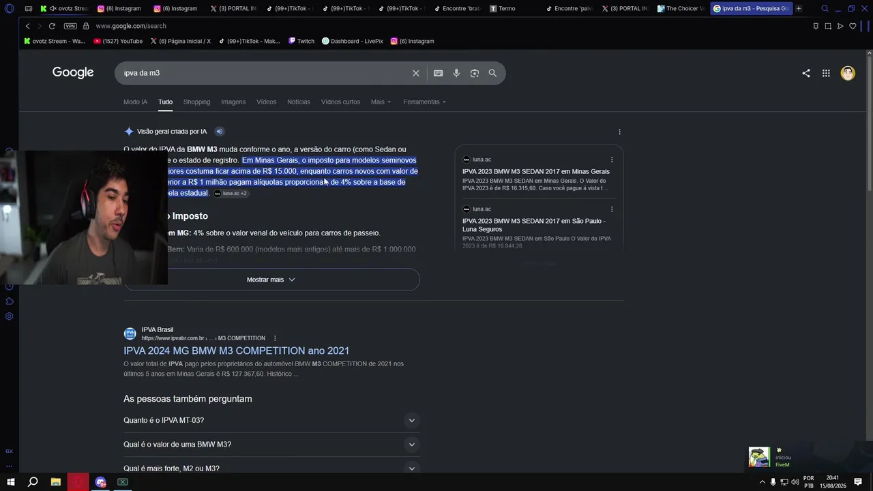Switch to the Vídeos tab

tap(267, 102)
